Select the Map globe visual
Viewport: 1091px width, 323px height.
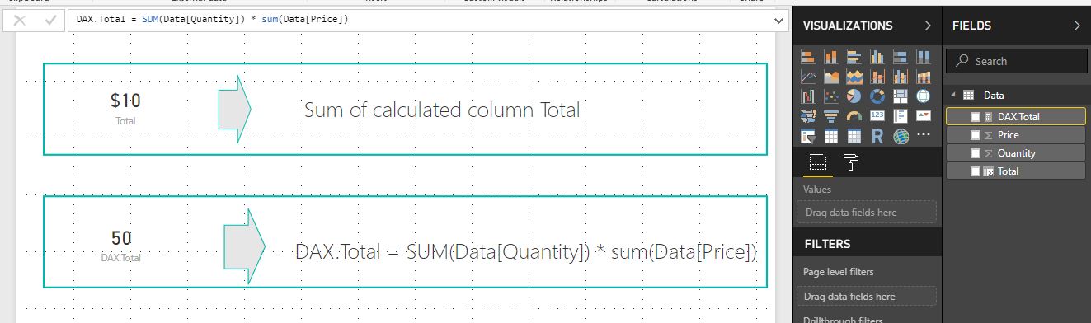click(924, 96)
